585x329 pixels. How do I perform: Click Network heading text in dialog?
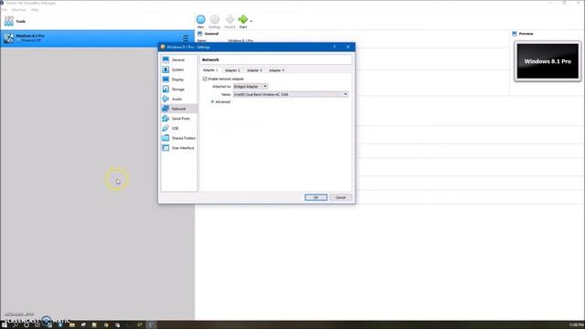(x=210, y=59)
